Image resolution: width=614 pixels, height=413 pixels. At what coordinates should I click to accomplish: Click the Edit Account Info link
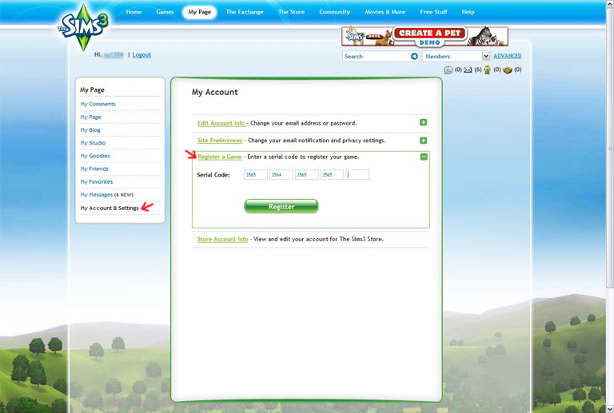click(x=221, y=123)
